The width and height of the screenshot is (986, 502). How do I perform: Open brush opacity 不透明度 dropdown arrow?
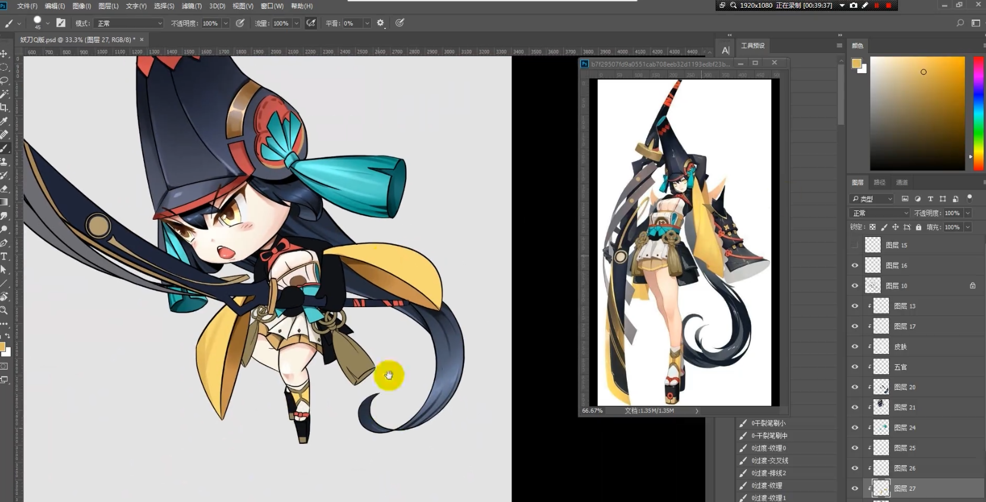(x=225, y=23)
